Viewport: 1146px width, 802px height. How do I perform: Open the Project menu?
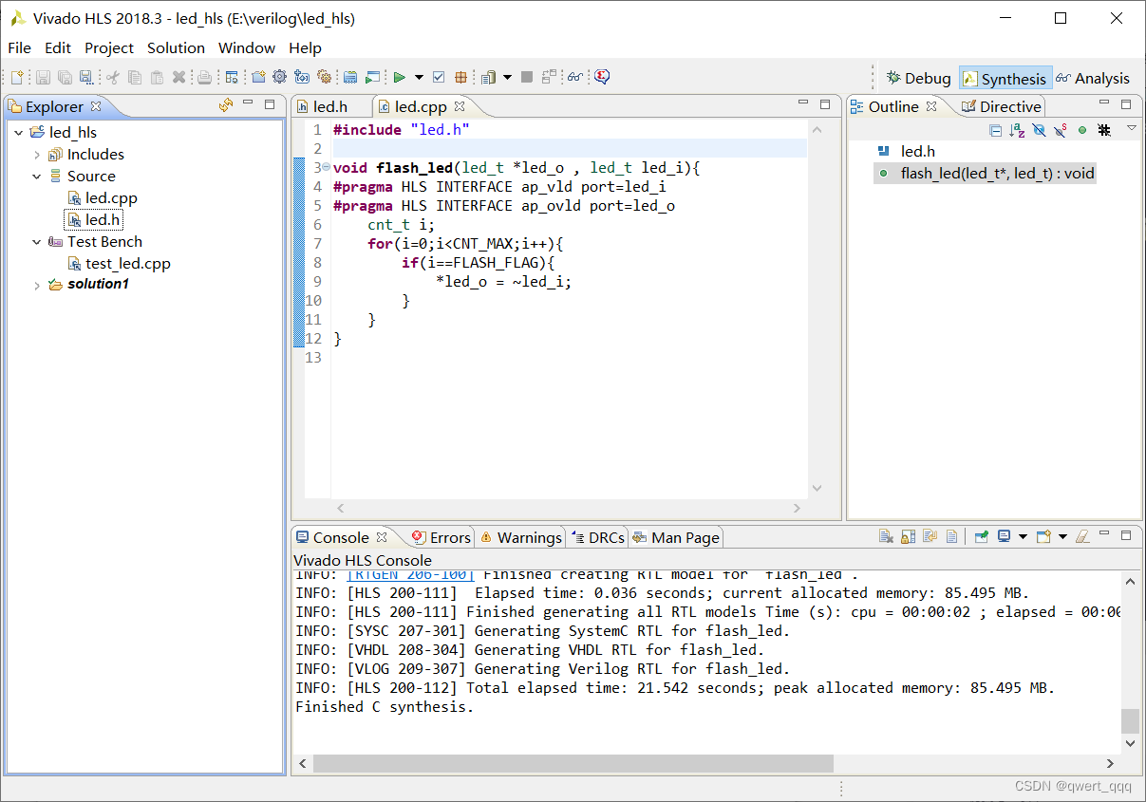[x=109, y=47]
